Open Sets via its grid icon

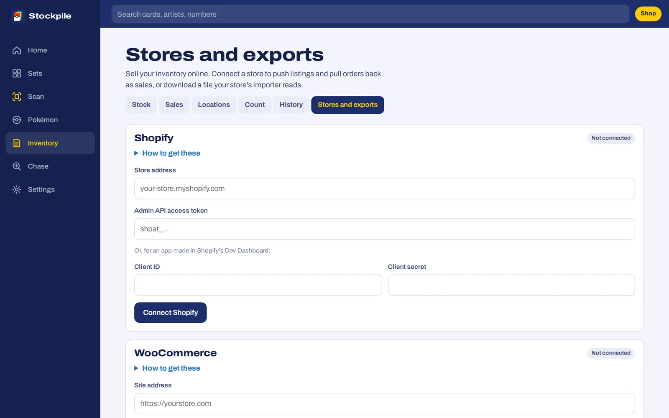pyautogui.click(x=17, y=74)
